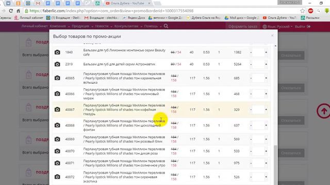This screenshot has width=330, height=185.
Task: Open Личный кабинет bookmark
Action: (x=29, y=18)
